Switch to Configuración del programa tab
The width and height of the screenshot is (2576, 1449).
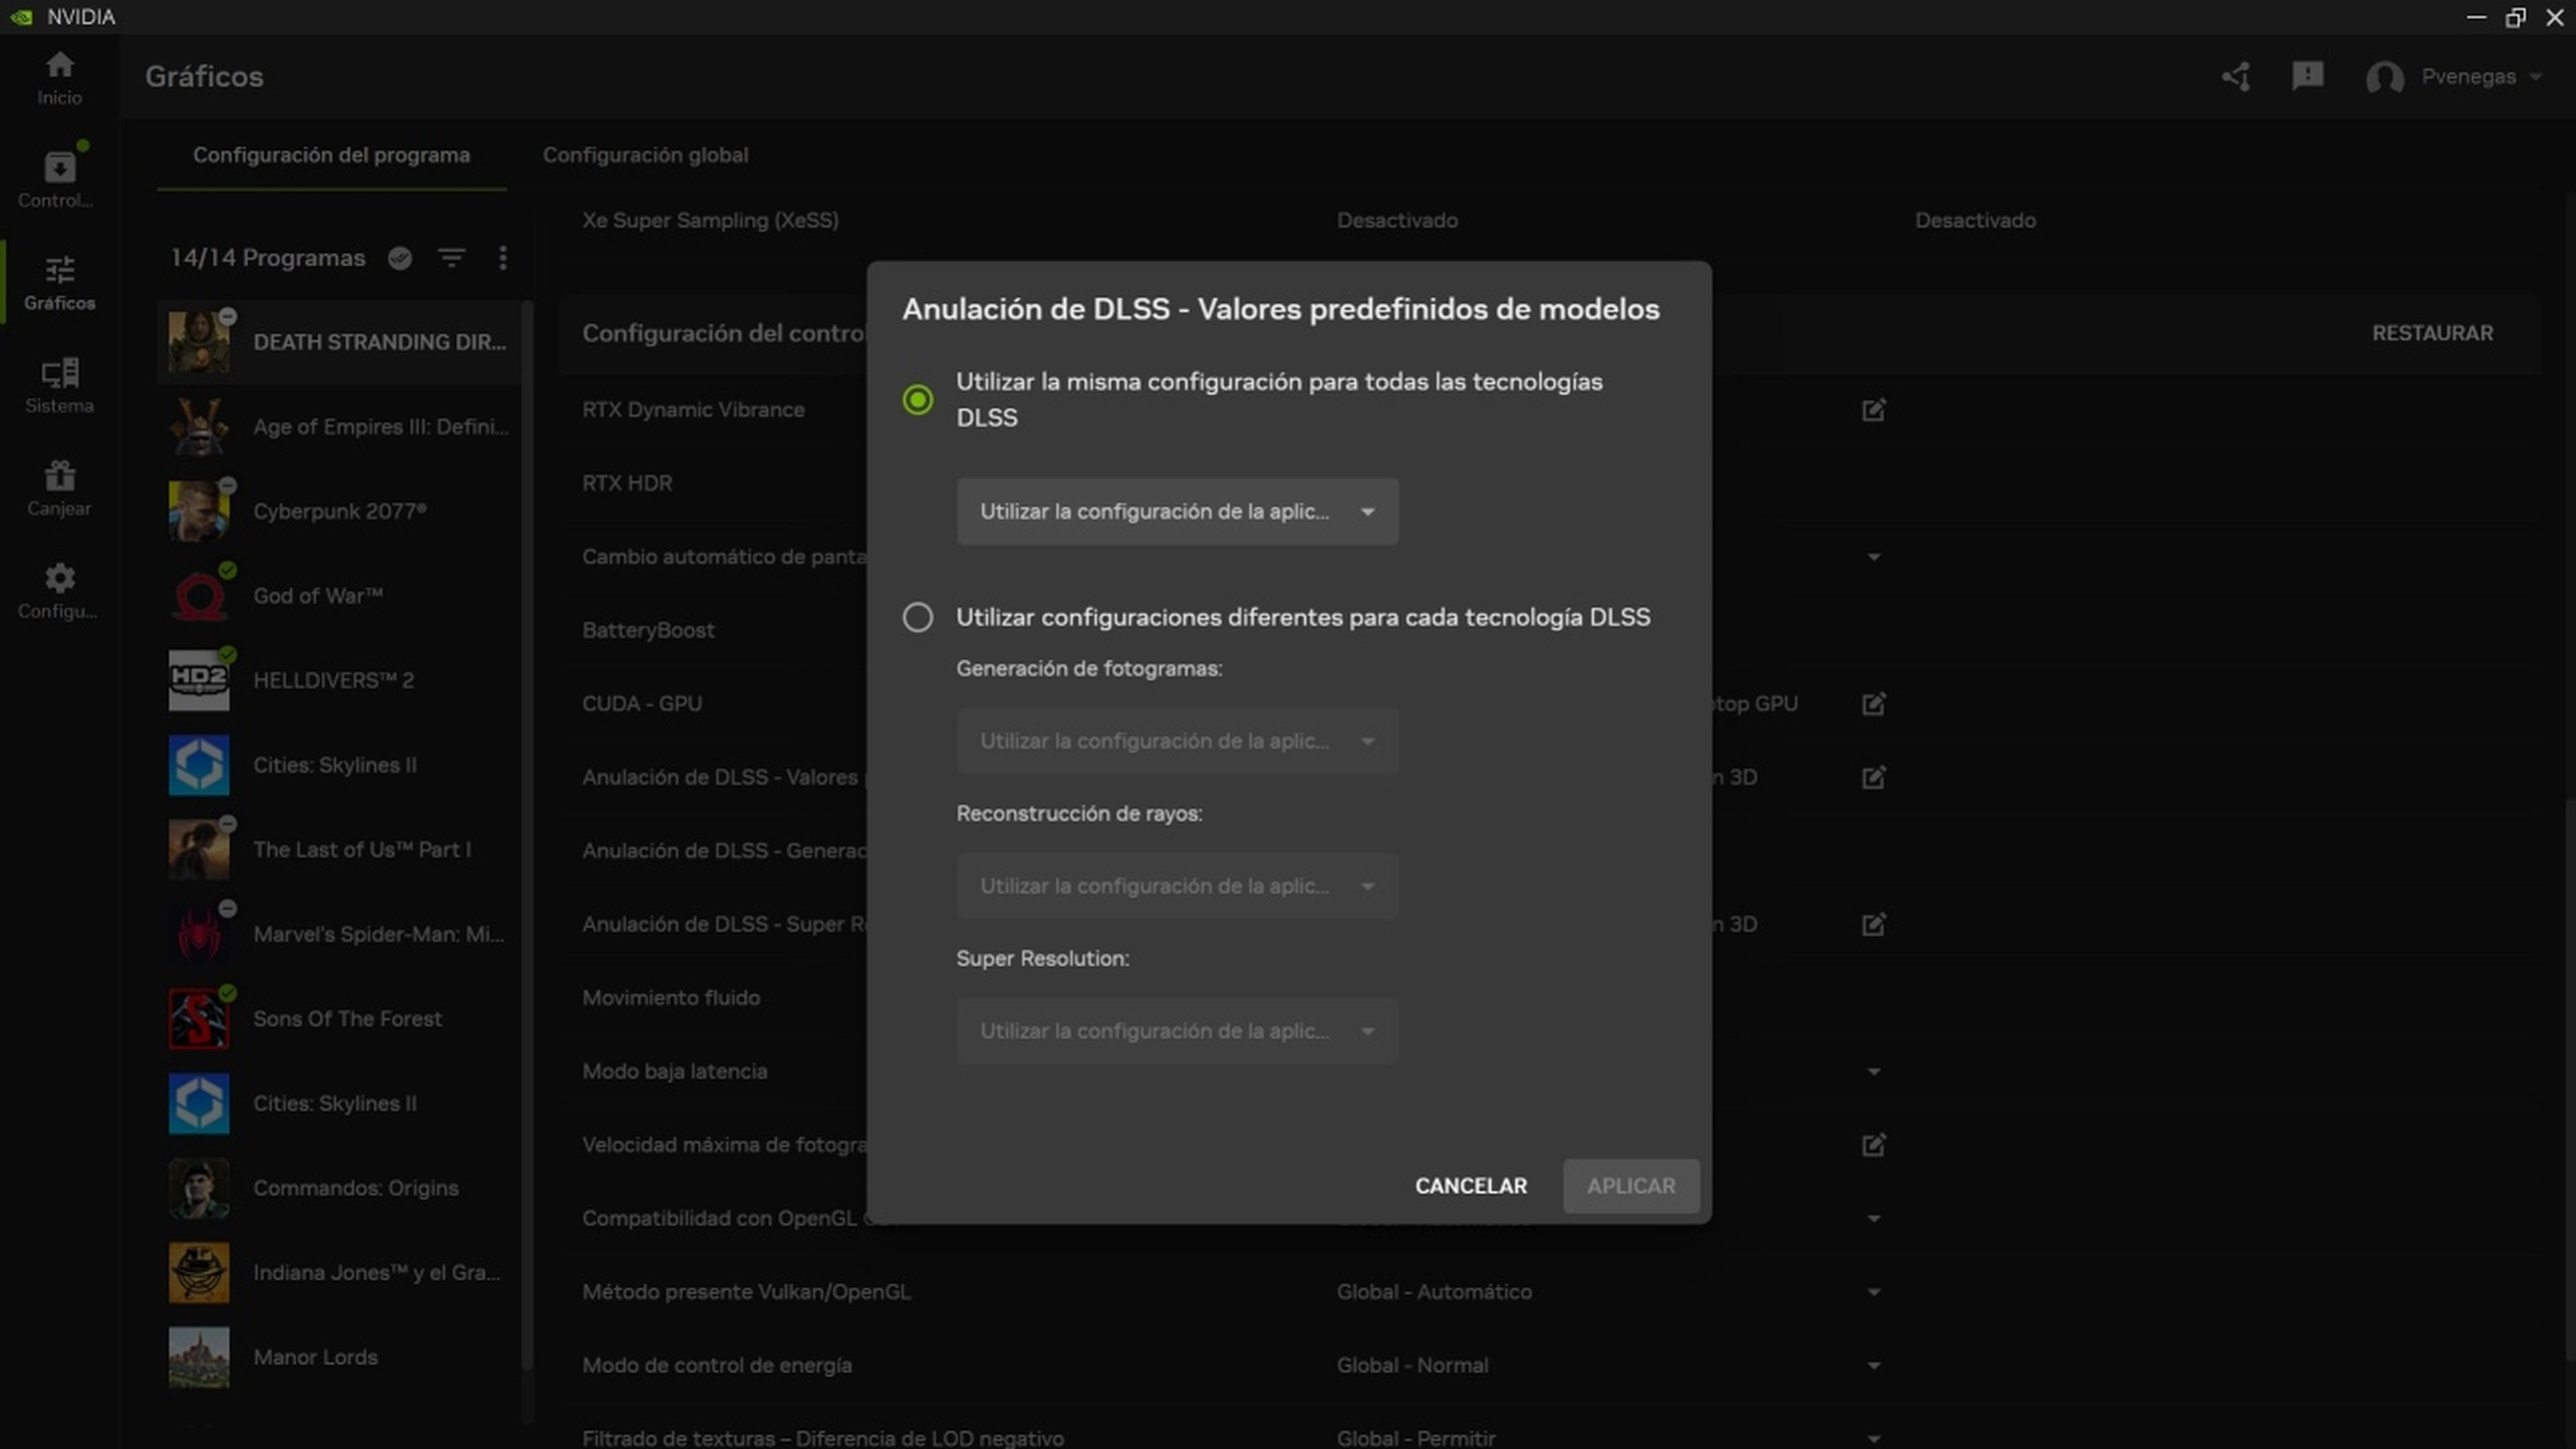[x=331, y=155]
